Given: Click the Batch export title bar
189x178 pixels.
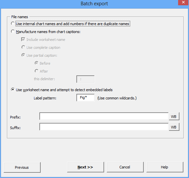Looking at the screenshot, I should pos(89,4).
